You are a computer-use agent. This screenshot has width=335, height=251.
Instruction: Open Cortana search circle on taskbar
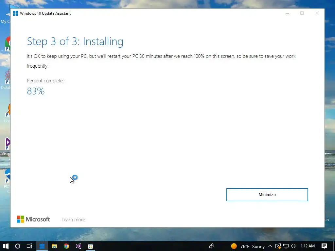[x=18, y=246]
